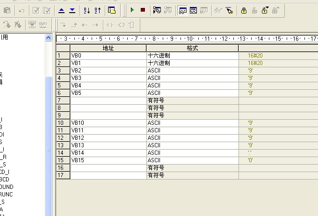Click the 16#20 value for VB0
318x216 pixels.
pos(255,56)
